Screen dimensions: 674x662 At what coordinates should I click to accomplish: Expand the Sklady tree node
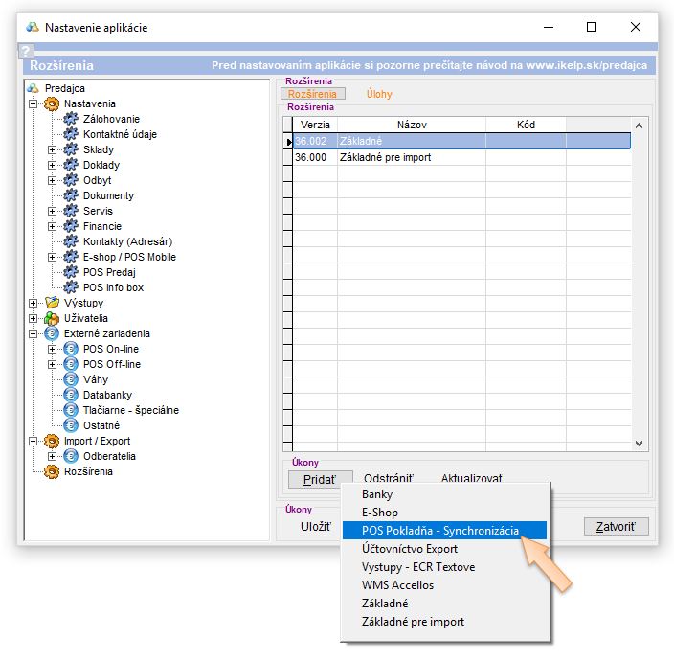pos(53,149)
